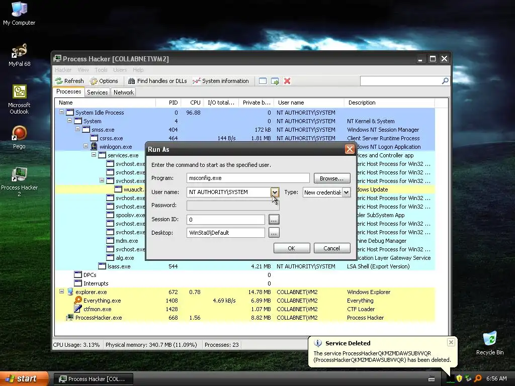Open Microsoft Outlook desktop icon
The width and height of the screenshot is (515, 386).
coord(19,99)
